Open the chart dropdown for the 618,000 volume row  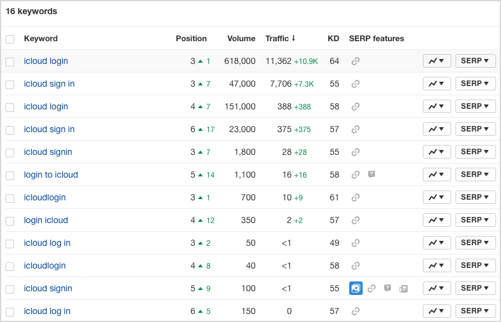point(437,61)
